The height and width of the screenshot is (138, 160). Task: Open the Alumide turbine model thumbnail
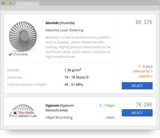(23, 36)
